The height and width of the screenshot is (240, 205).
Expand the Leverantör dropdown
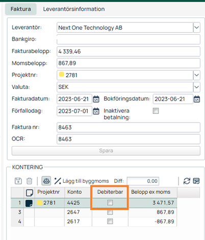point(197,28)
